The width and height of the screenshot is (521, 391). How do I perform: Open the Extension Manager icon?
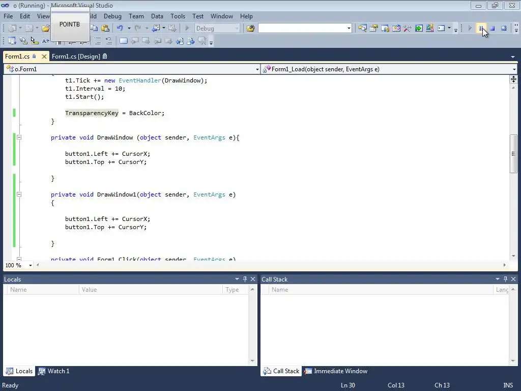tap(429, 29)
